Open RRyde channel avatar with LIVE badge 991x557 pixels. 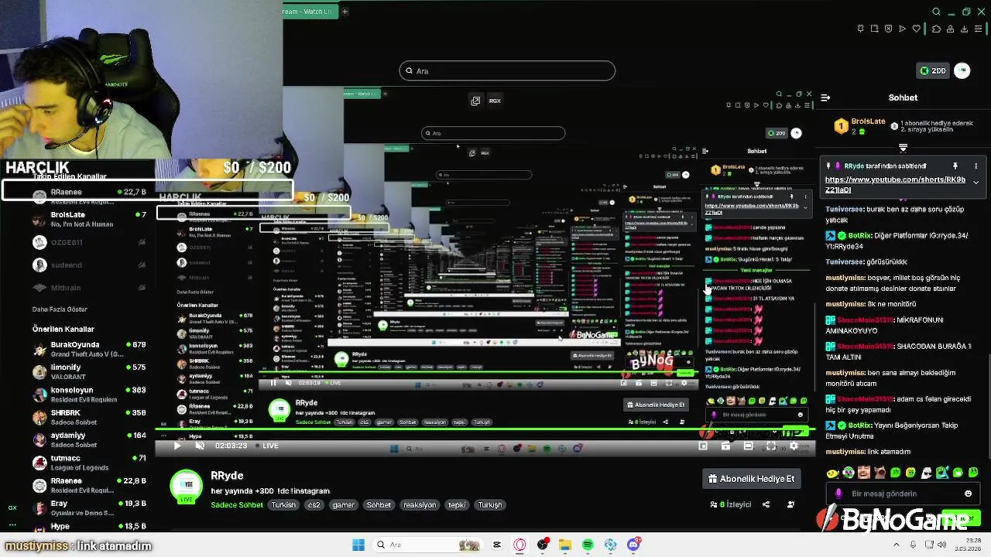point(186,487)
